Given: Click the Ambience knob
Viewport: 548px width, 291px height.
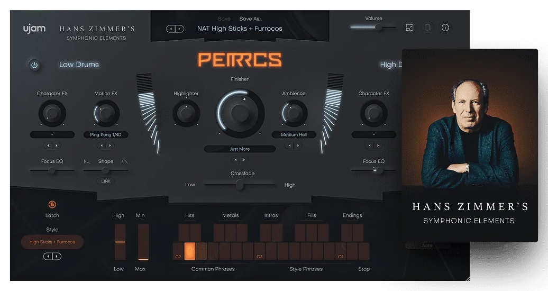Looking at the screenshot, I should pyautogui.click(x=294, y=113).
